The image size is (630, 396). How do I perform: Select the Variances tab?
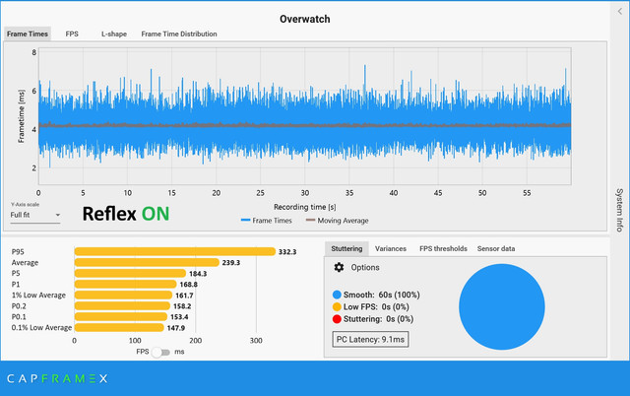tap(391, 248)
